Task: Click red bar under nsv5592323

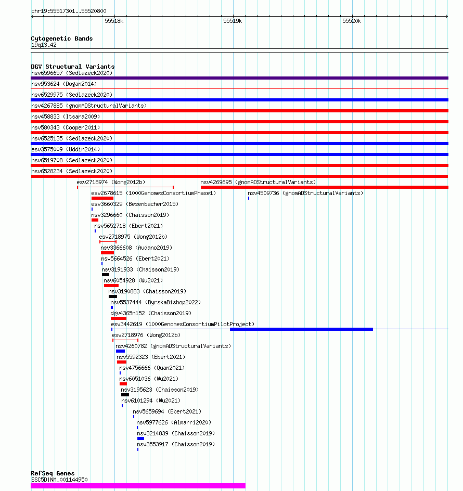Action: click(x=122, y=363)
